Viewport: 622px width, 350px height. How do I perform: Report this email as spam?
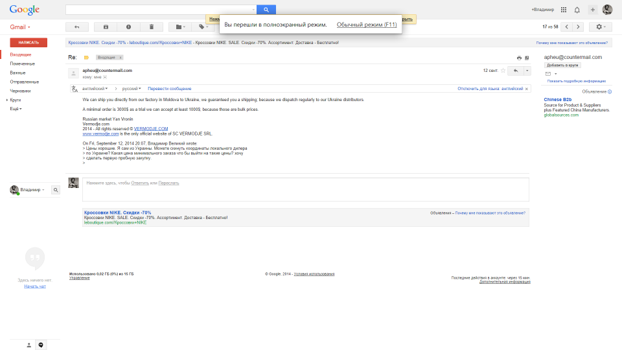(x=128, y=27)
